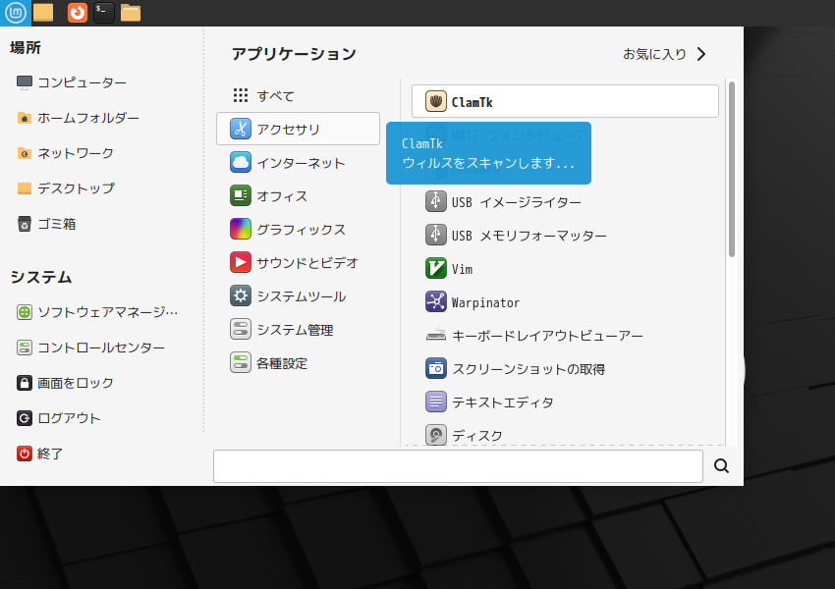This screenshot has height=589, width=835.
Task: Click the search magnifier icon
Action: pos(722,466)
